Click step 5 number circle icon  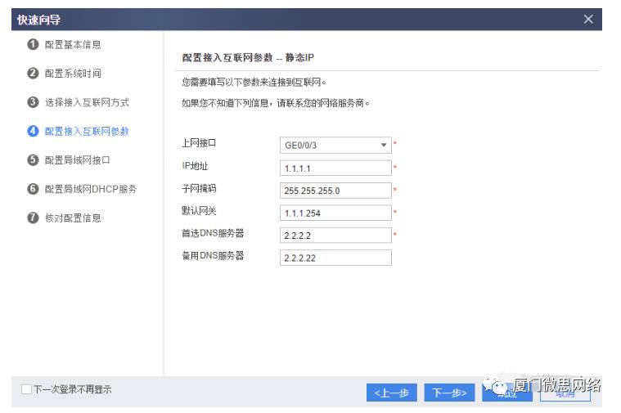33,160
